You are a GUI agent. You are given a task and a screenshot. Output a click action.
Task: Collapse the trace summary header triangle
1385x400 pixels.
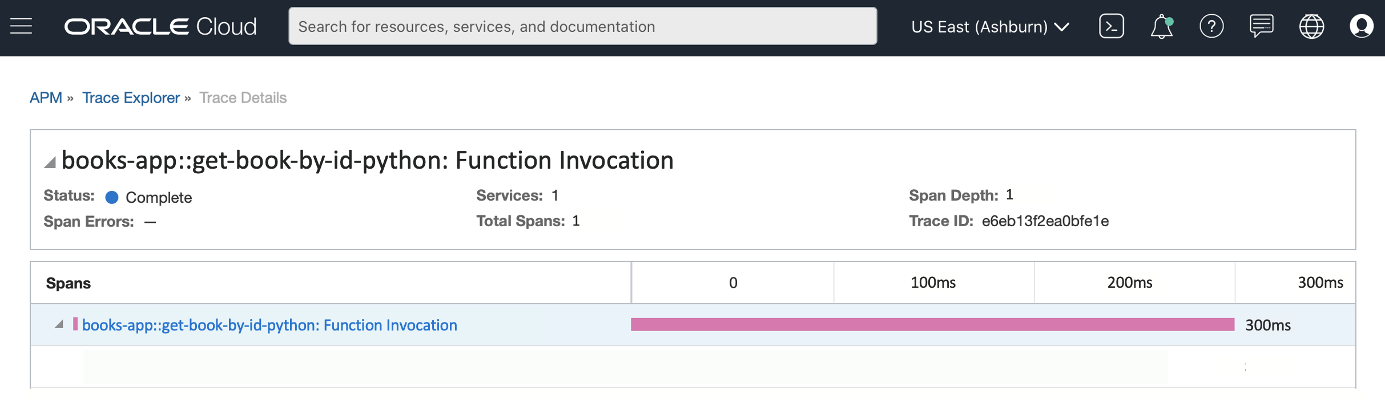coord(50,162)
